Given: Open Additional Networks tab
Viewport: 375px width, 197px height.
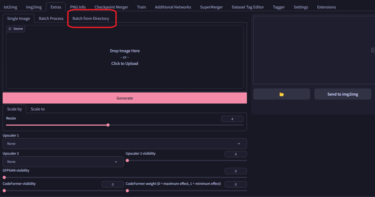Looking at the screenshot, I should pos(172,7).
